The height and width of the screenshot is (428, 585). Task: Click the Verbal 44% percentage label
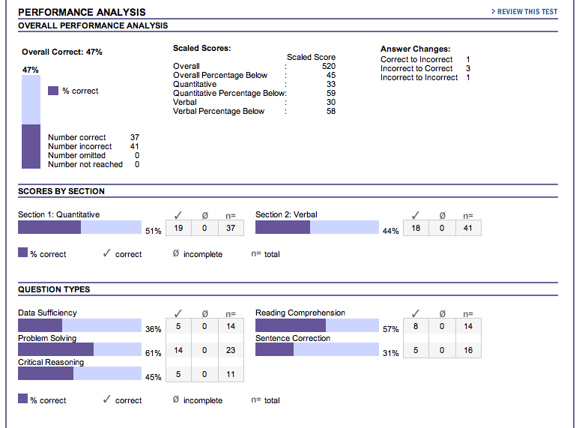pyautogui.click(x=390, y=231)
